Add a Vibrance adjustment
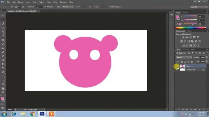This screenshot has width=209, height=117. 198,37
